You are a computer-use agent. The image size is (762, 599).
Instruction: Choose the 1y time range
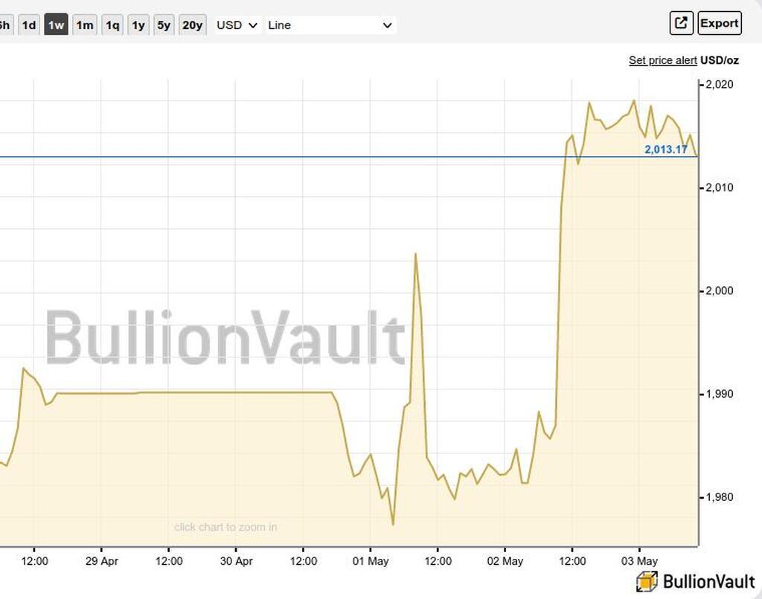tap(138, 25)
